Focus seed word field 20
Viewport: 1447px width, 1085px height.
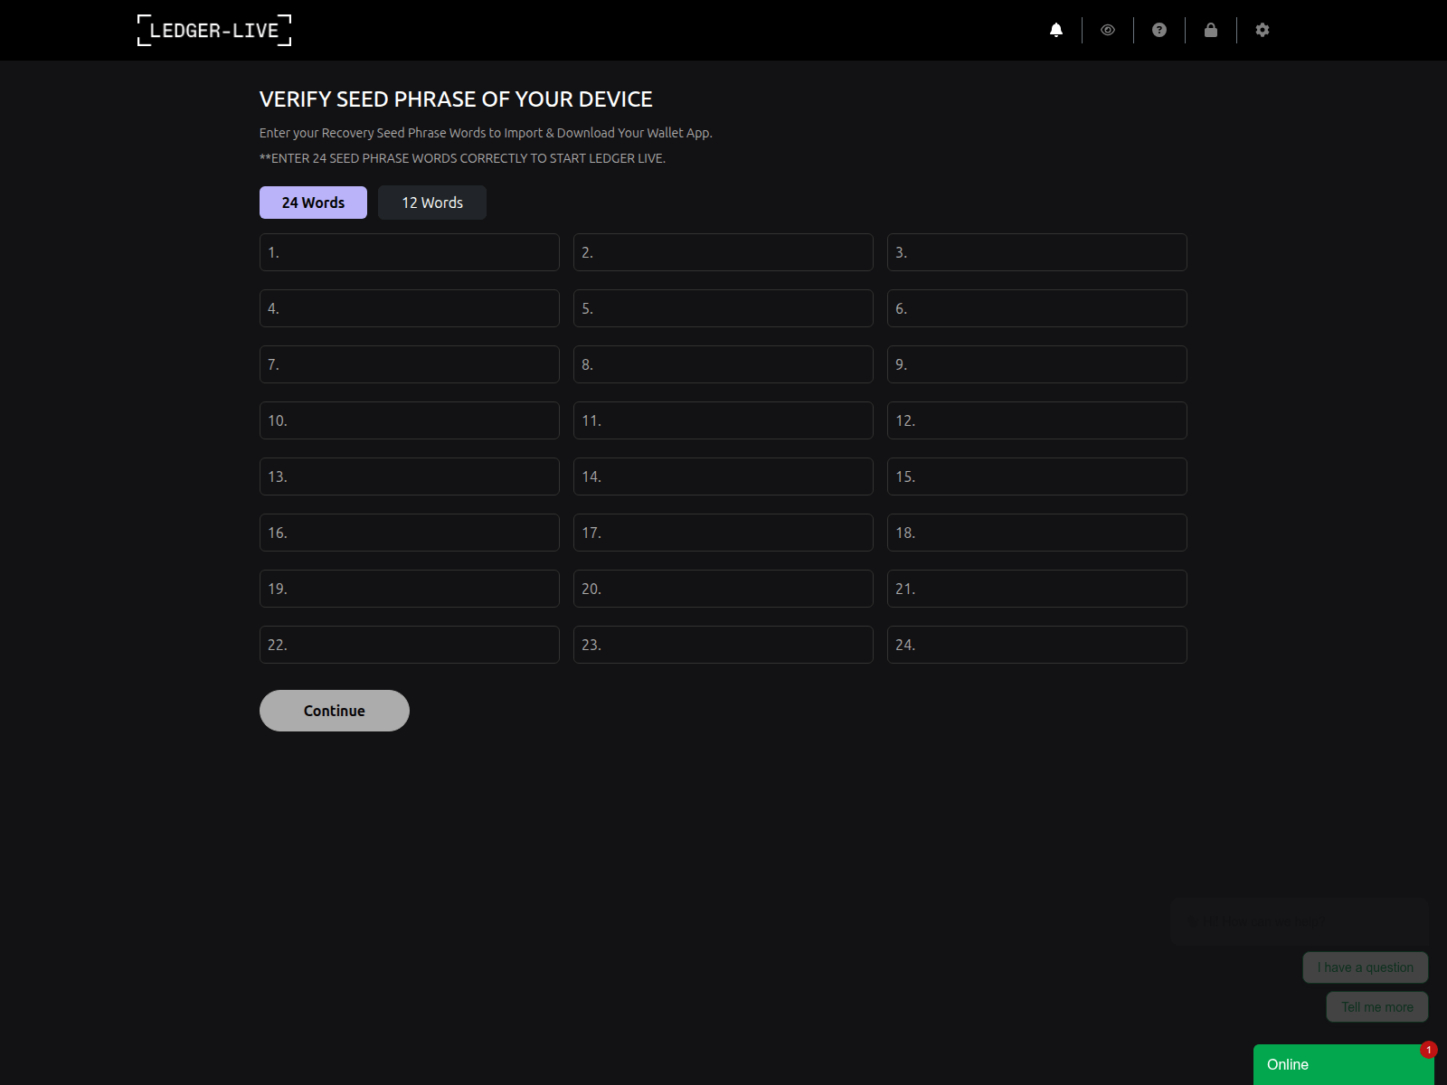[723, 589]
